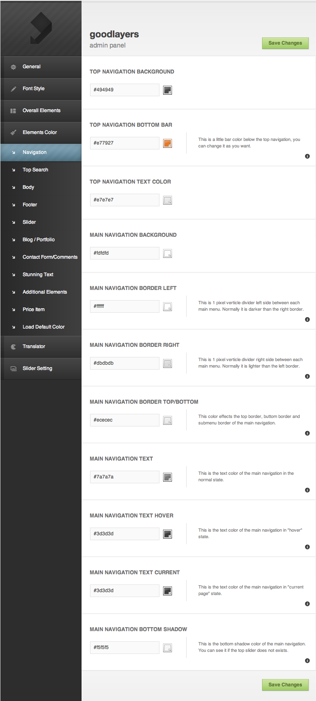
Task: Click Load Default Color option
Action: (x=43, y=327)
